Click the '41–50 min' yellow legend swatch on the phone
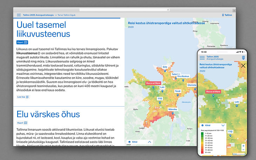256x160 pixels. tap(202, 143)
